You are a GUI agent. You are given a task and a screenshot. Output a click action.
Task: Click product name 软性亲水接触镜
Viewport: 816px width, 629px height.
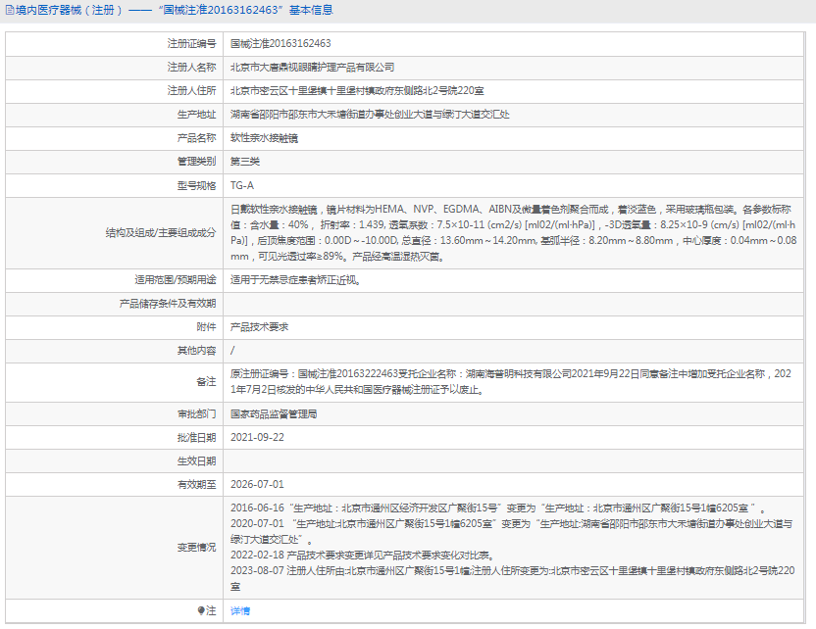point(265,138)
